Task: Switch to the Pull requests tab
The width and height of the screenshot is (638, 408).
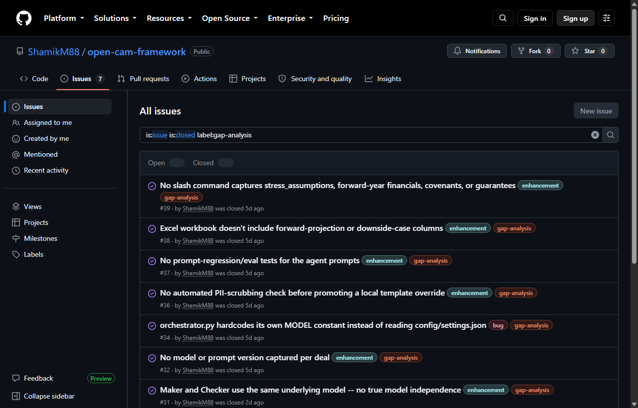Action: click(143, 79)
